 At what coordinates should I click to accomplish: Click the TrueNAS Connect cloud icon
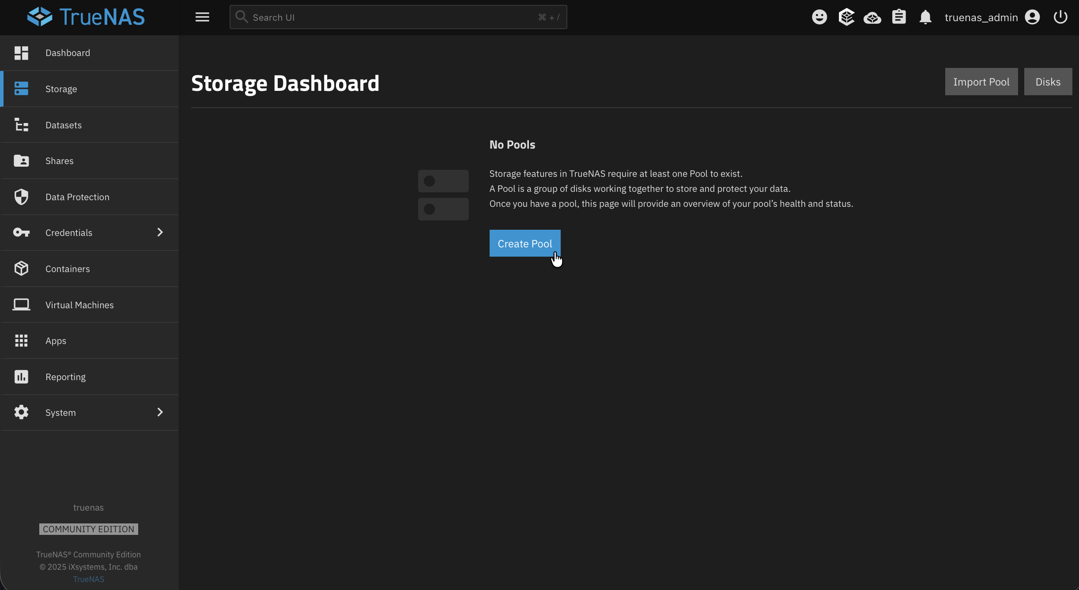point(872,18)
